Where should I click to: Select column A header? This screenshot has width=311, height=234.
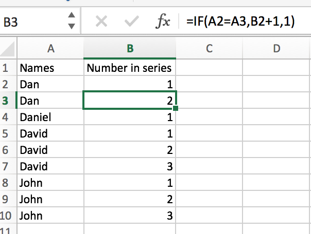pyautogui.click(x=50, y=49)
